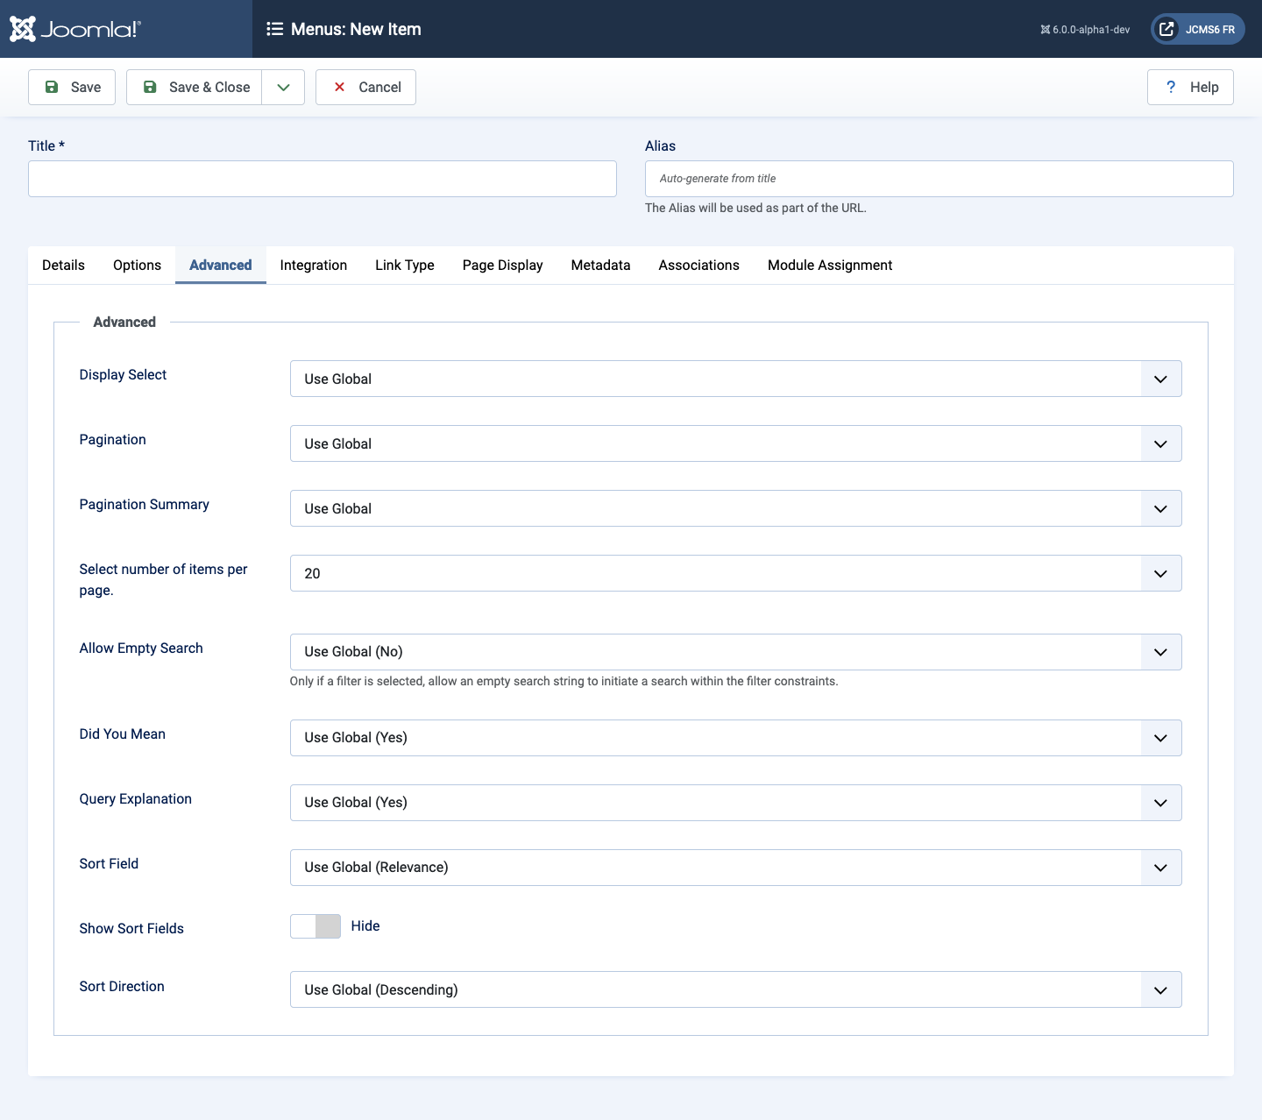Click the Joomla version 6.0.0-alpha1-dev indicator
This screenshot has width=1262, height=1120.
click(1085, 30)
